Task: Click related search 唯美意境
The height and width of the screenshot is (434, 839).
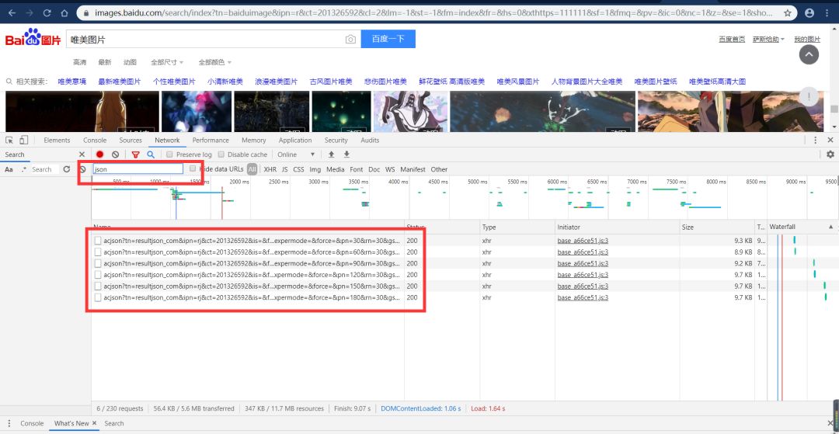Action: click(72, 82)
